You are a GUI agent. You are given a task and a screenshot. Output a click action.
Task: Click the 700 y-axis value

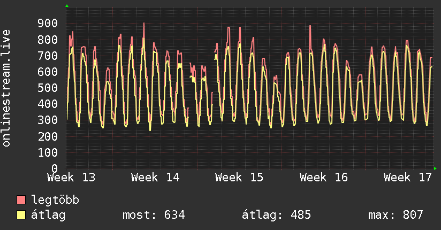point(48,56)
